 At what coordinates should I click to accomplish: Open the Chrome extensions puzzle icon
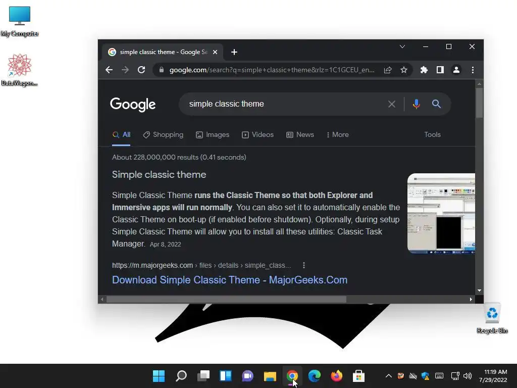click(x=424, y=70)
